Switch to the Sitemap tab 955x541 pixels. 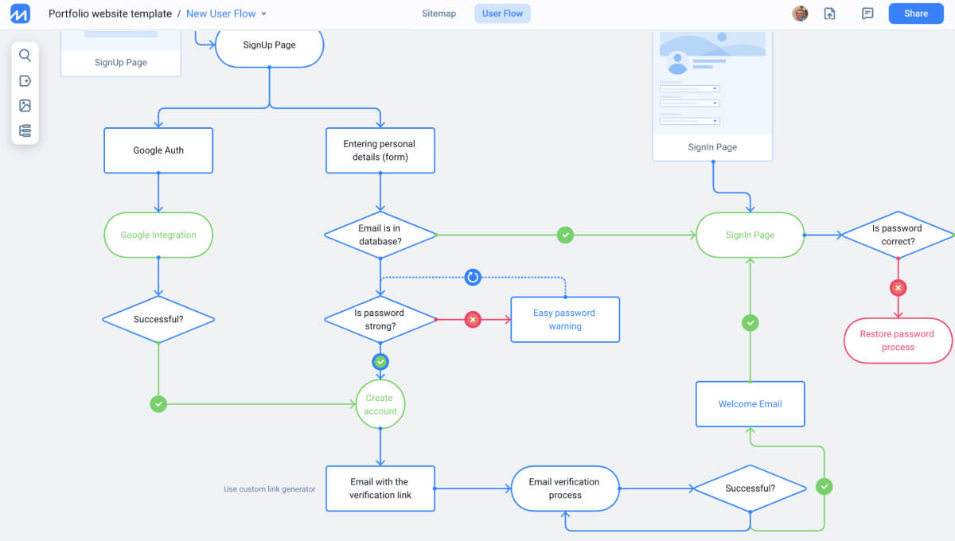coord(439,14)
